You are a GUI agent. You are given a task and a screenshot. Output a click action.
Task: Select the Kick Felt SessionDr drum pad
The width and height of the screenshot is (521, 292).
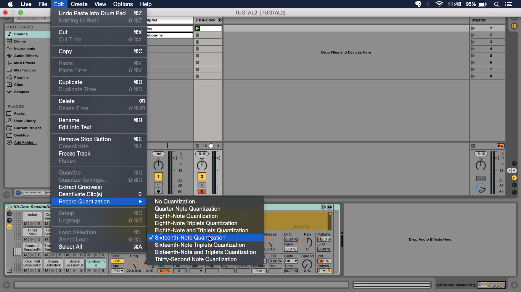32,262
